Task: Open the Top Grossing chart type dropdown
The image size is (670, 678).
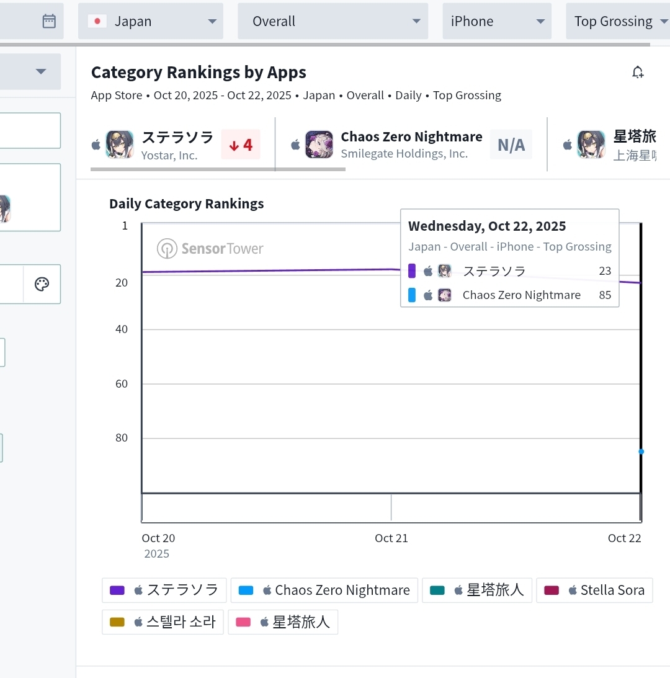Action: [619, 21]
